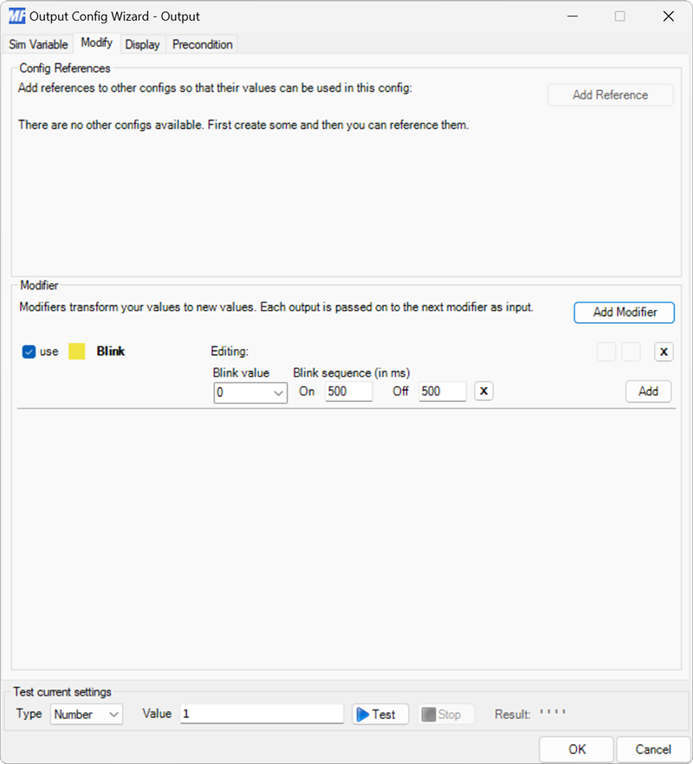Remove the Blink modifier using its X icon
Screen dimensions: 693x764
(x=664, y=352)
